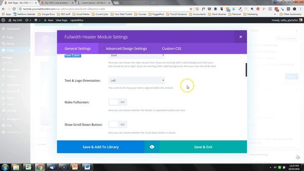
Task: Click the Save & Exit button
Action: (203, 147)
